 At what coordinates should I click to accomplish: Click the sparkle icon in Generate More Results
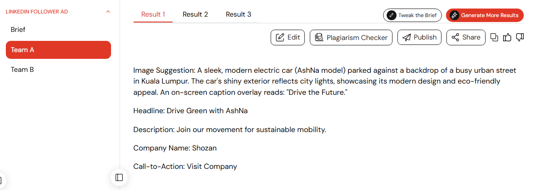point(454,15)
